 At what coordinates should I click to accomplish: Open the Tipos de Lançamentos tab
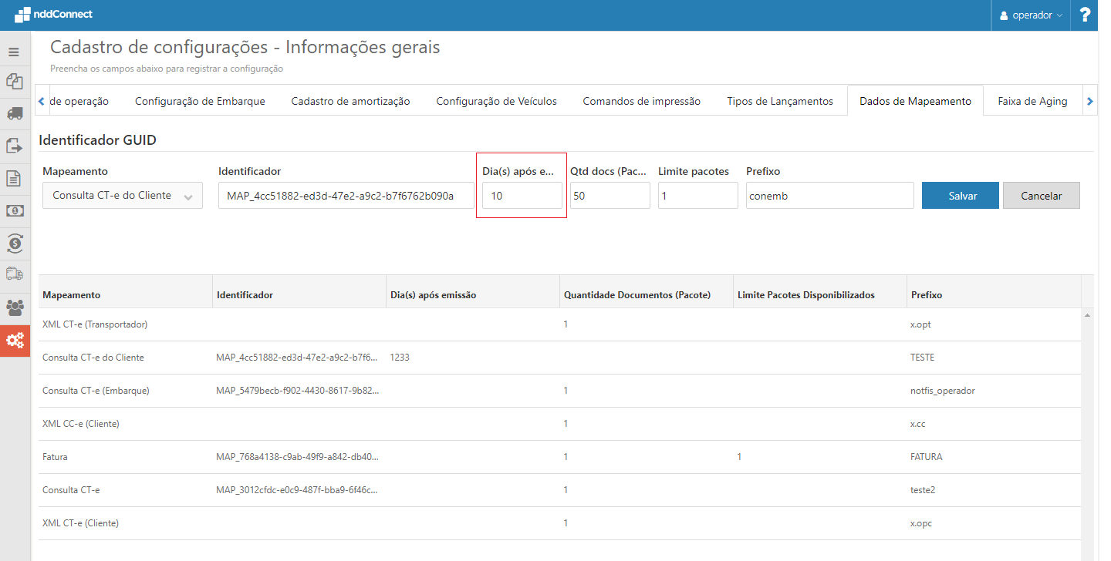[x=779, y=101]
